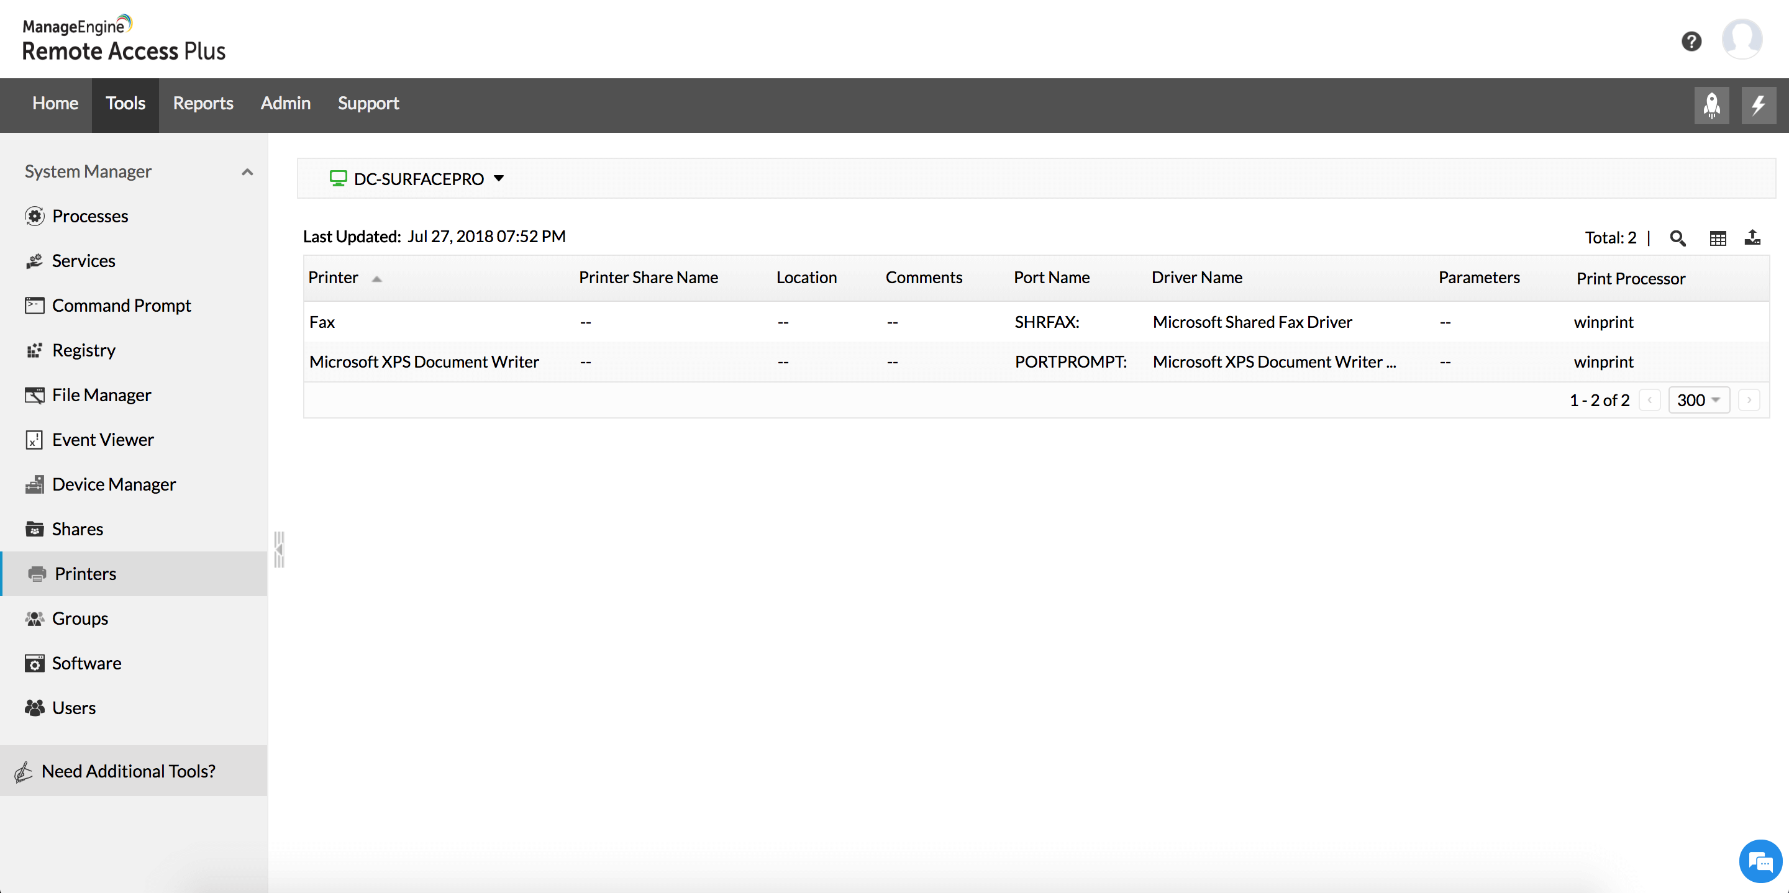
Task: Click Need Additional Tools? link
Action: (x=129, y=771)
